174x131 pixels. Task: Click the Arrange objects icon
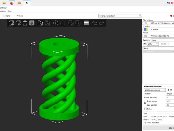32,23
